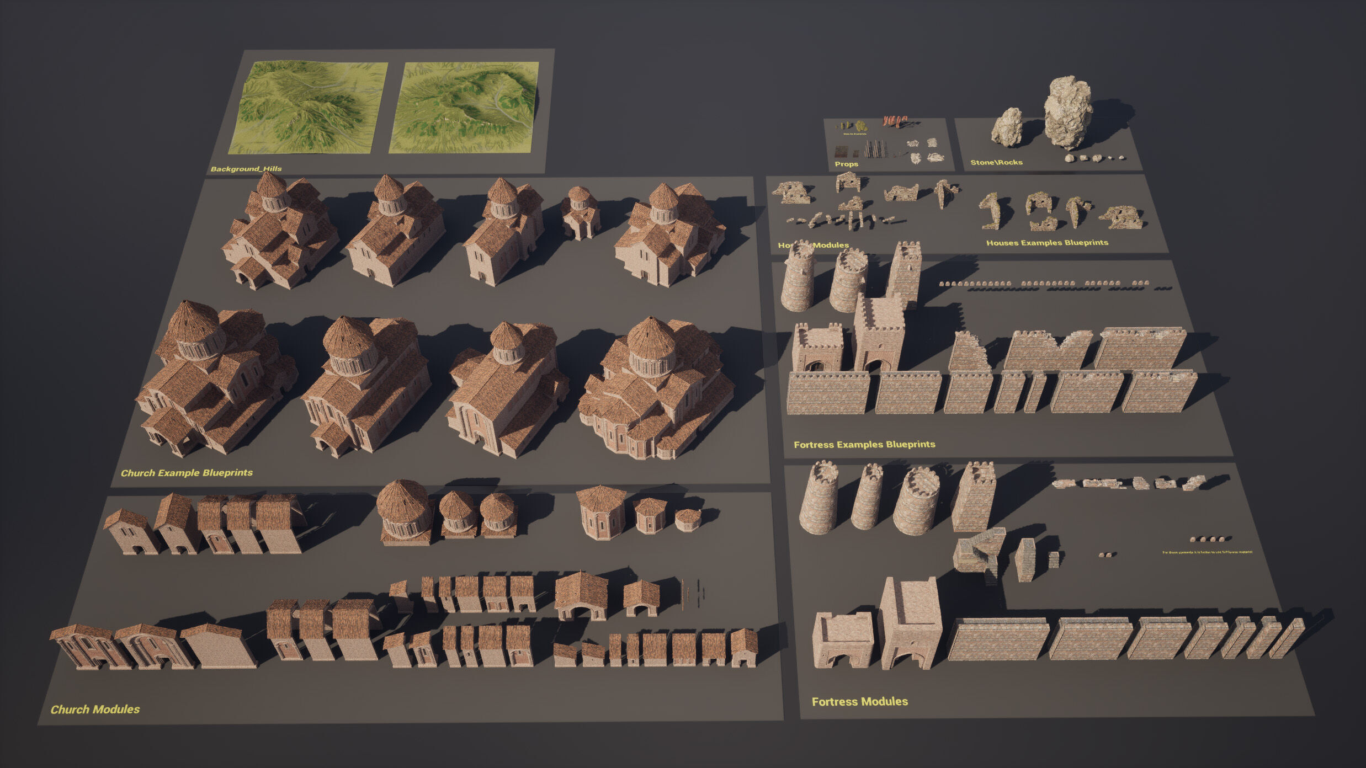1366x768 pixels.
Task: Select the largest boulder in Stone\Rocks
Action: pos(1068,112)
